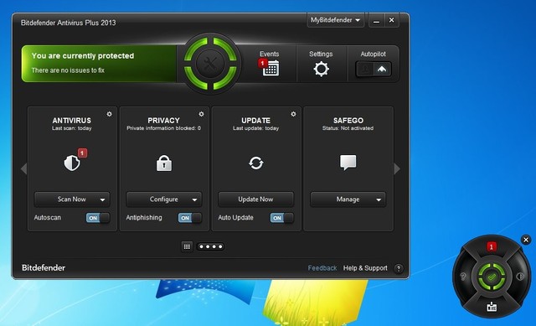The image size is (536, 326).
Task: Open Privacy module settings gear
Action: [201, 114]
